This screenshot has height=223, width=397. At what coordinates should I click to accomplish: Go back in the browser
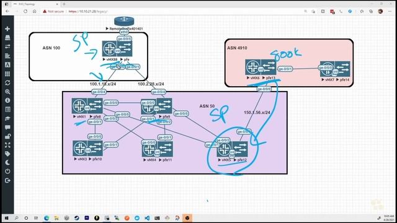coord(7,11)
